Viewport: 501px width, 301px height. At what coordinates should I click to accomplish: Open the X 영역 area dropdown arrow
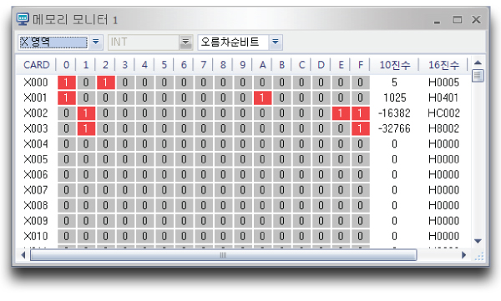coord(95,43)
